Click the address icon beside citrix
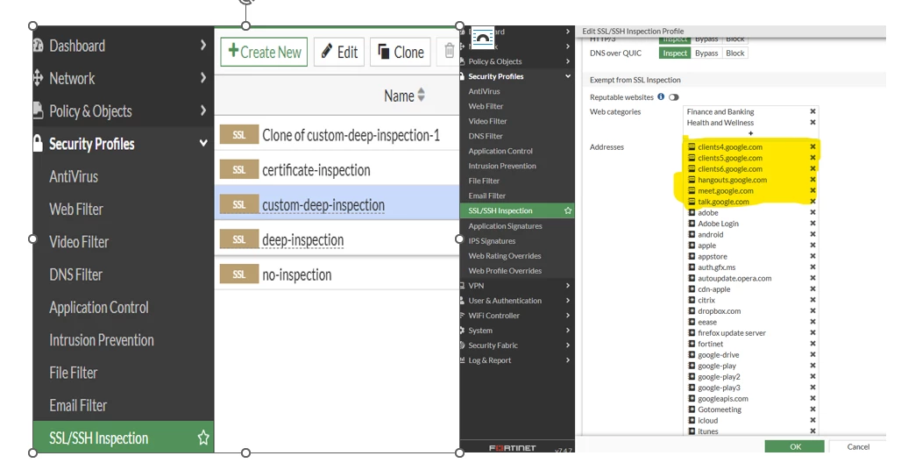Image resolution: width=908 pixels, height=463 pixels. click(x=692, y=300)
